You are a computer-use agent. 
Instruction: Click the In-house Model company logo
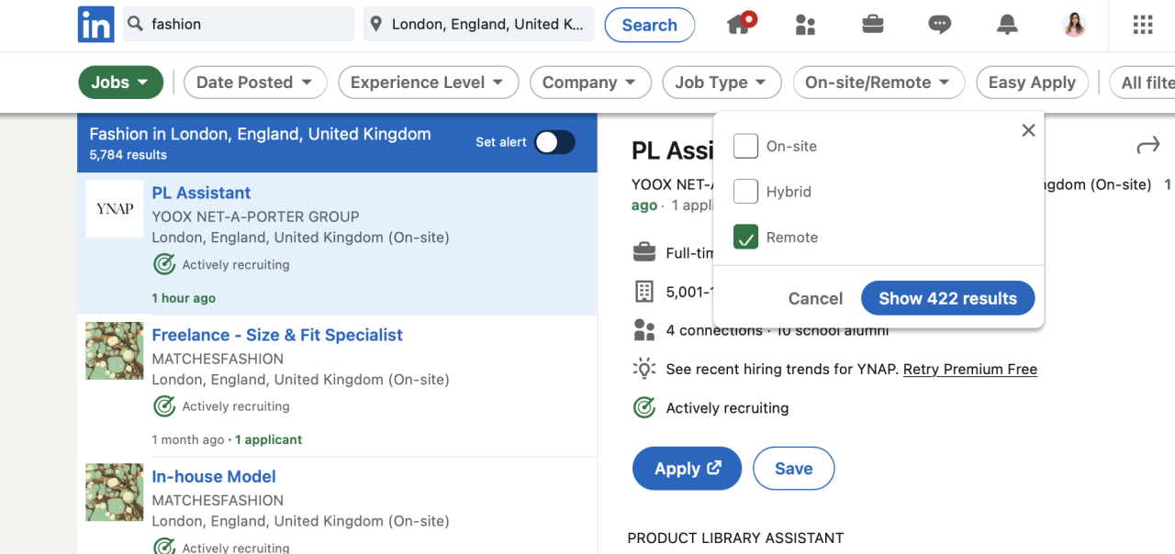click(115, 493)
